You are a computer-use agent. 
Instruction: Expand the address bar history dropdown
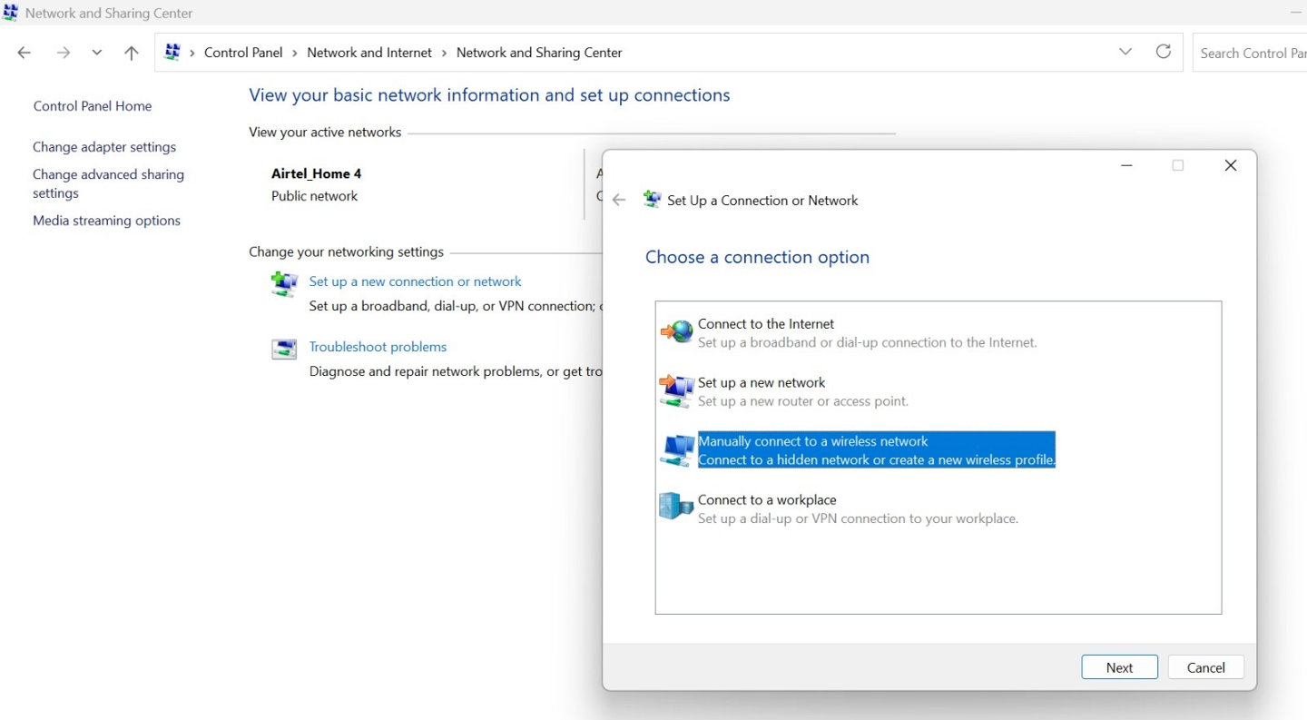[x=1125, y=52]
